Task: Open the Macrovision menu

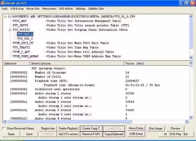Action: pyautogui.click(x=49, y=9)
